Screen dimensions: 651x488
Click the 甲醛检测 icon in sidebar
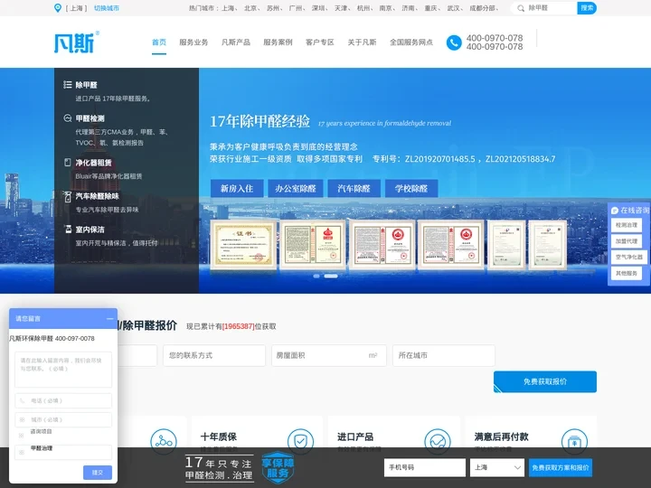(67, 118)
